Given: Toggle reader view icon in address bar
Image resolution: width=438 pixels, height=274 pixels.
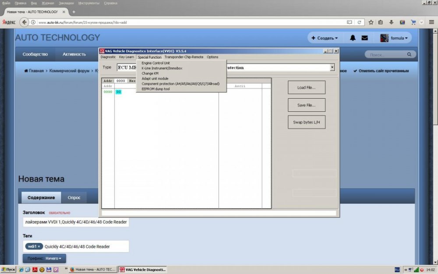Looking at the screenshot, I should pos(349,22).
